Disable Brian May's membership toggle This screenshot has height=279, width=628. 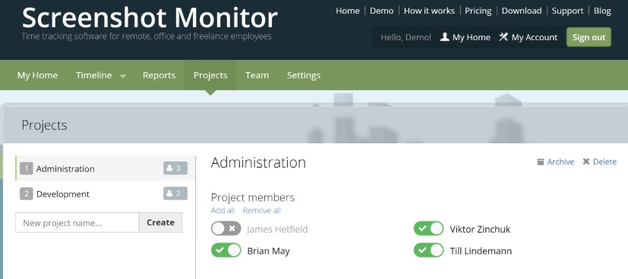point(226,250)
